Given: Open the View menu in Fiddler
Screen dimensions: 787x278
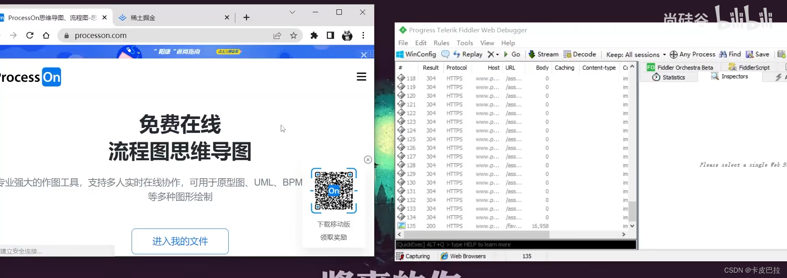Looking at the screenshot, I should (487, 43).
